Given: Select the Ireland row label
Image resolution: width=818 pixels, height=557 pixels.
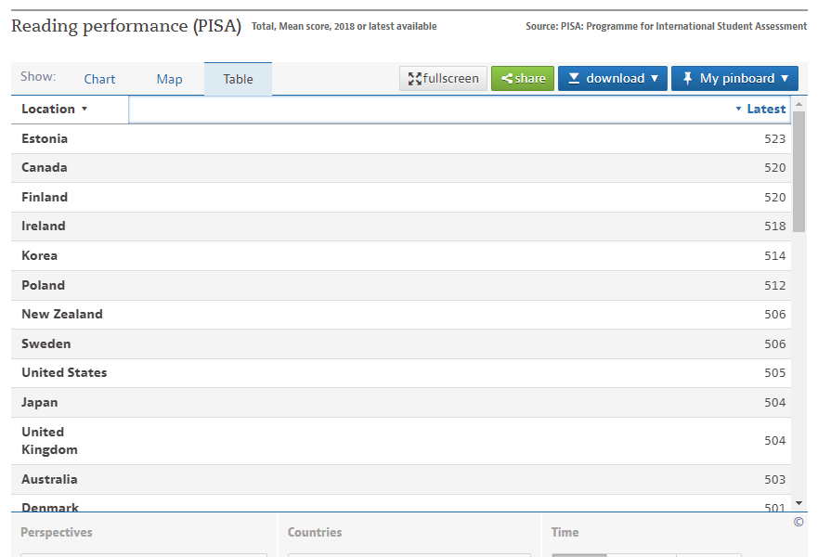Looking at the screenshot, I should pos(44,226).
